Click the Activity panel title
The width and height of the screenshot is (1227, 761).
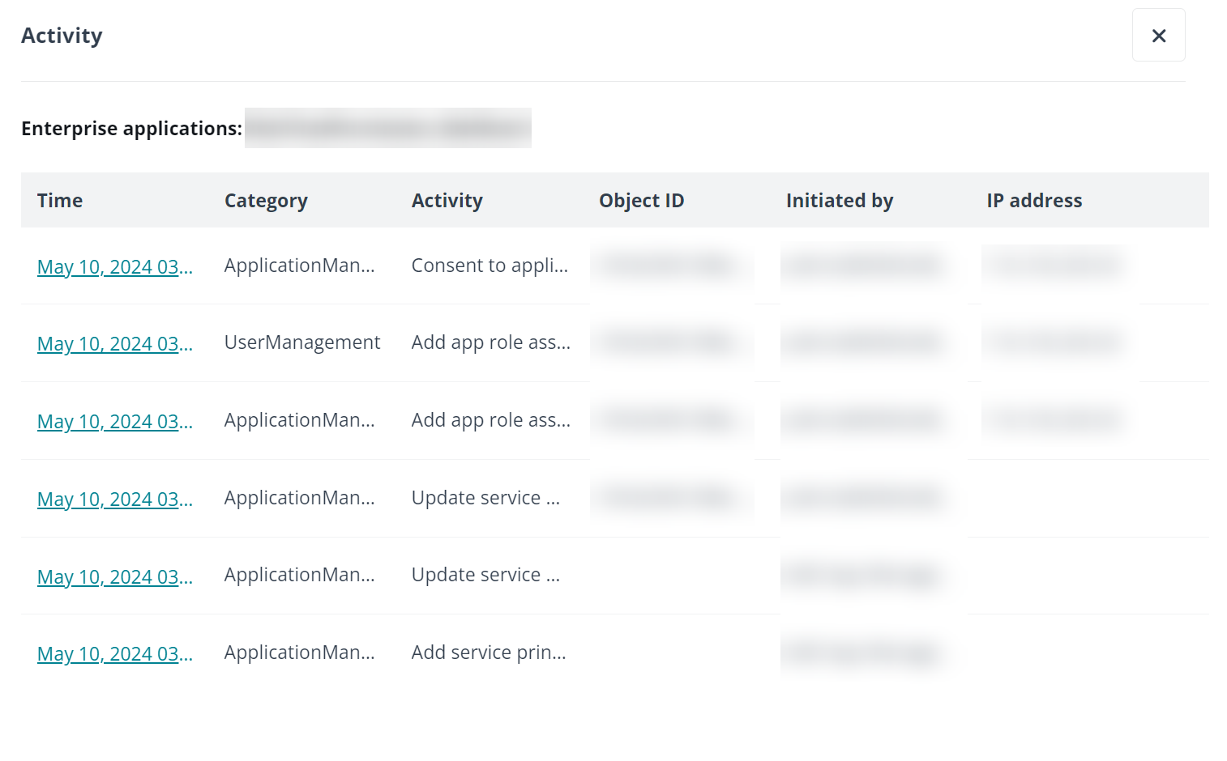[62, 36]
